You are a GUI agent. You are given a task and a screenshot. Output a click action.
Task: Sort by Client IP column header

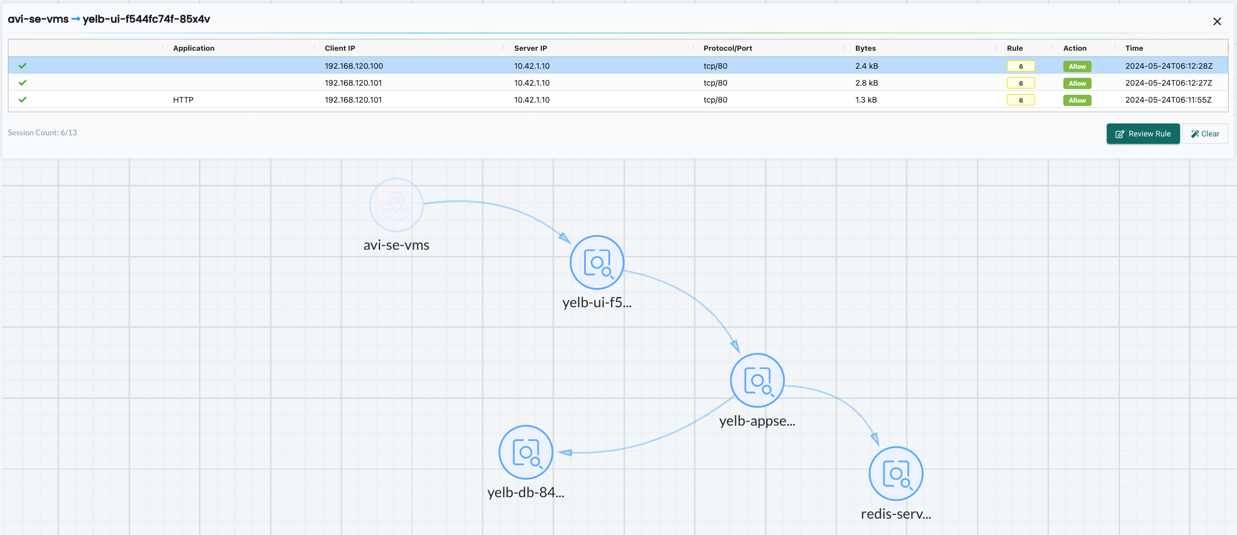(340, 48)
